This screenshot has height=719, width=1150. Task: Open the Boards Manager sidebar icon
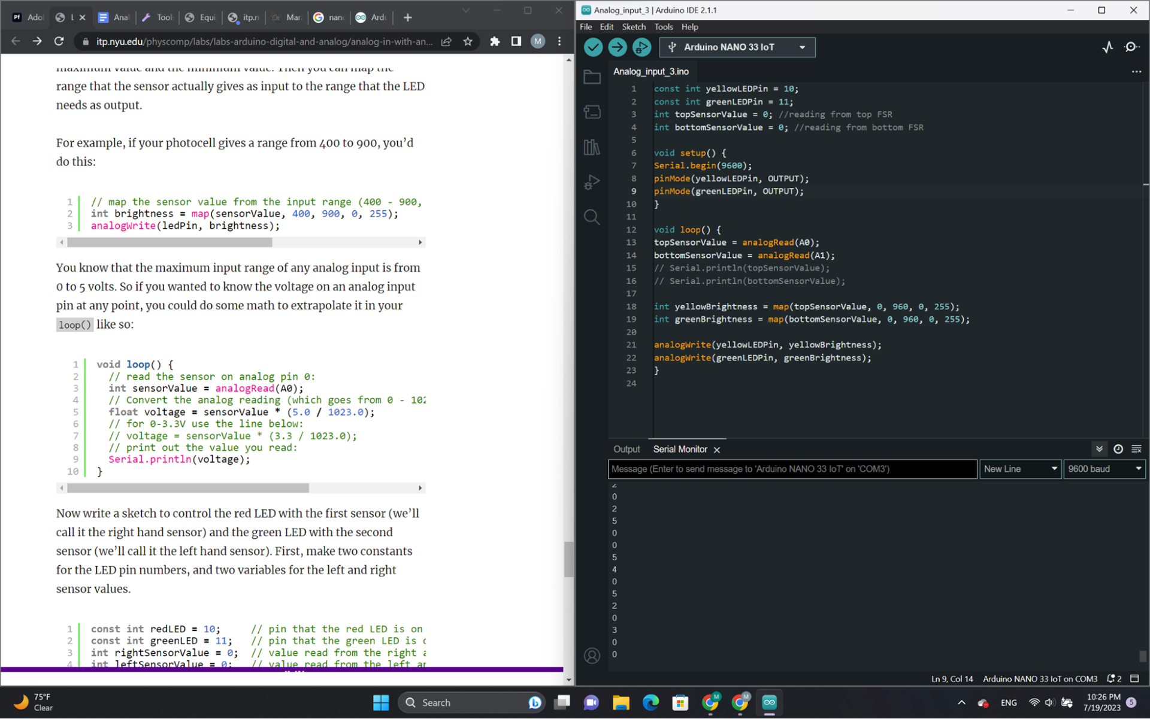click(x=592, y=112)
